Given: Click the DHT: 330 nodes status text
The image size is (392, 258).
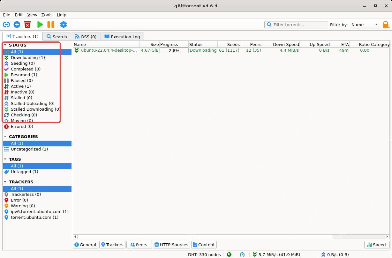Looking at the screenshot, I should (204, 254).
